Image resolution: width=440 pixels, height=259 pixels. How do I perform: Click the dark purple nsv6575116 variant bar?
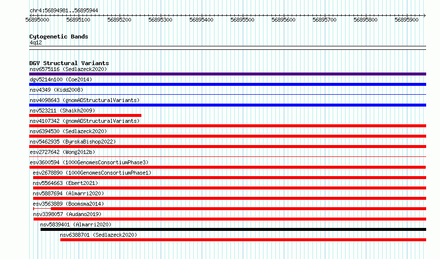(227, 74)
